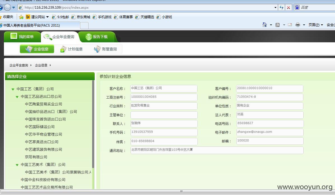Click the add-to-favorites star icon
This screenshot has height=195, width=335.
21,17
